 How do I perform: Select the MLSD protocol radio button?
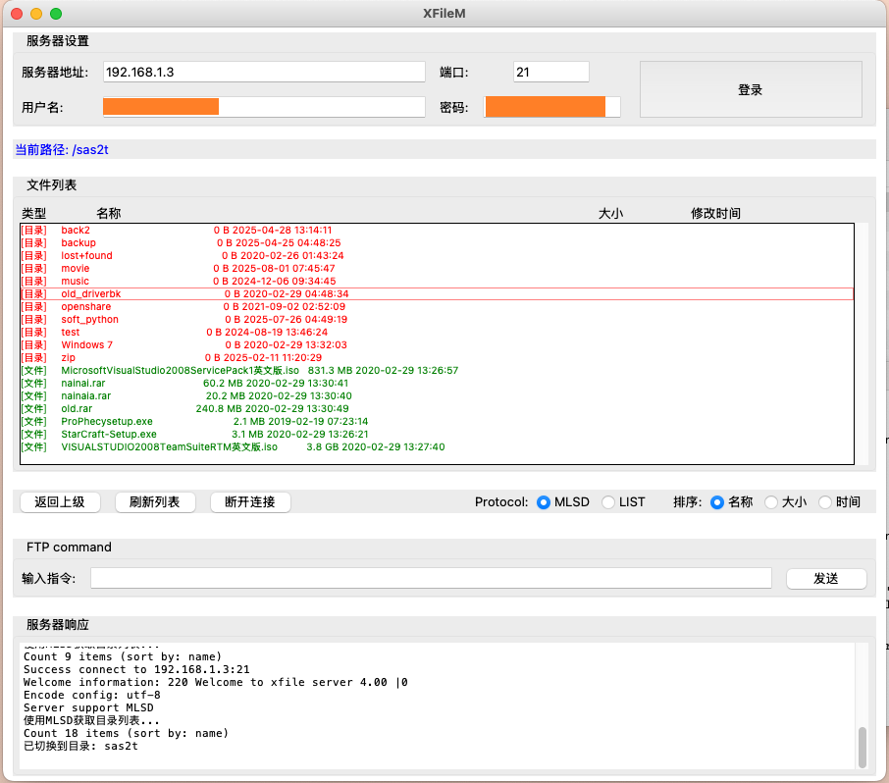coord(544,502)
